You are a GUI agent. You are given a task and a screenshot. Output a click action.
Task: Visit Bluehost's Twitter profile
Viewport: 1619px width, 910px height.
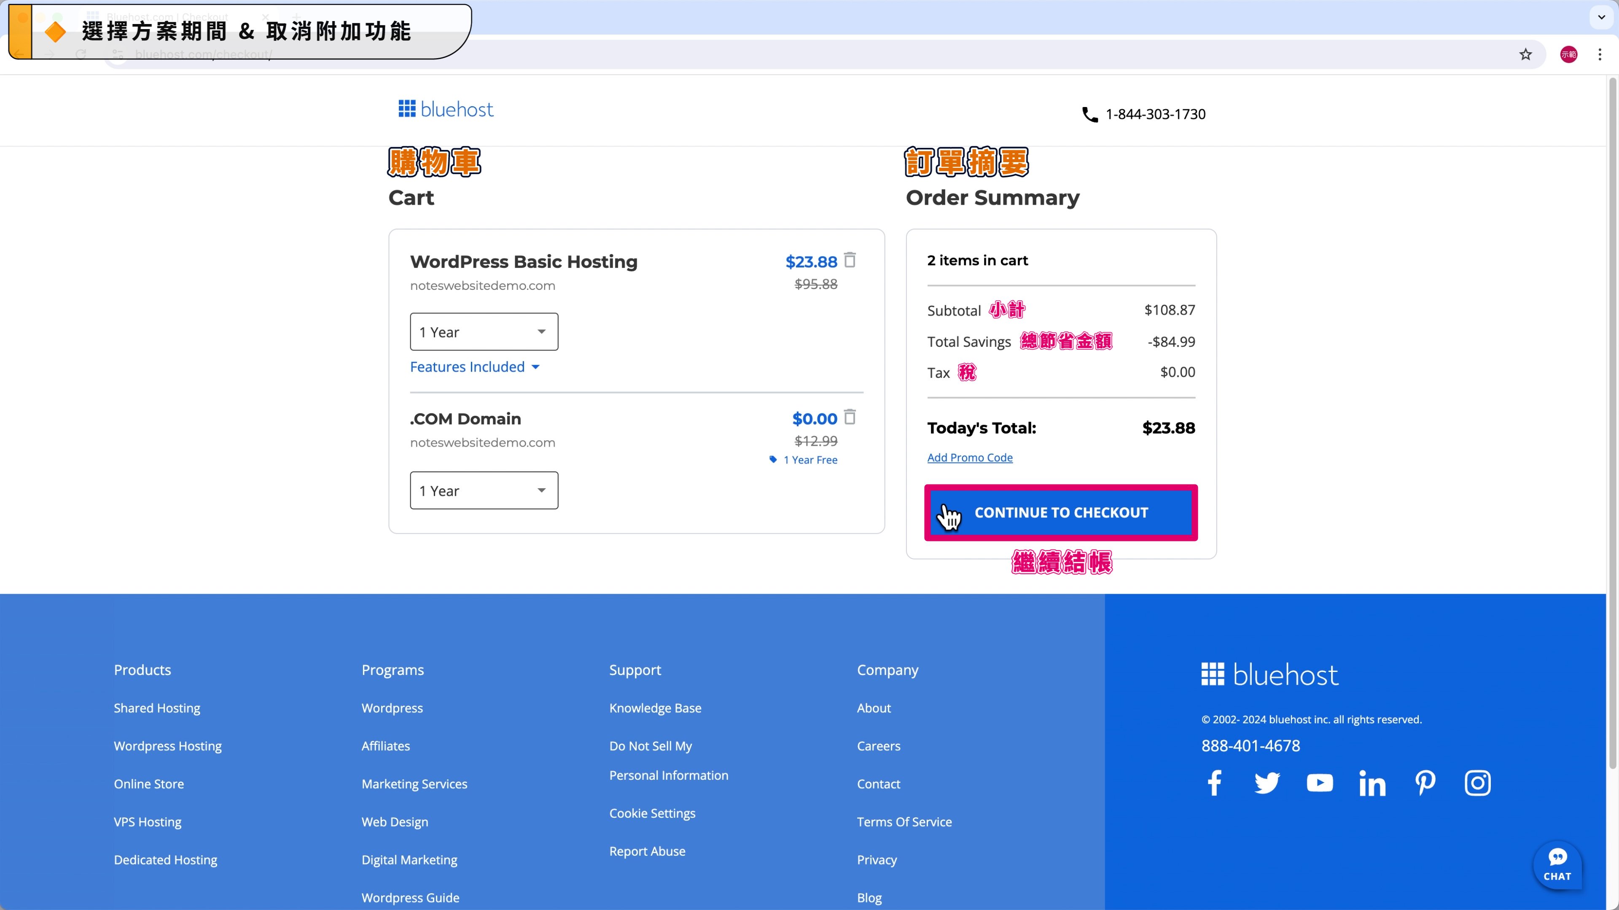(x=1267, y=782)
